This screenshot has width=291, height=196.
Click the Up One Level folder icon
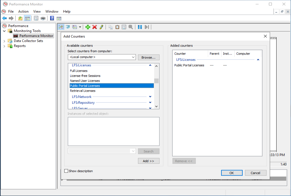coord(20,18)
